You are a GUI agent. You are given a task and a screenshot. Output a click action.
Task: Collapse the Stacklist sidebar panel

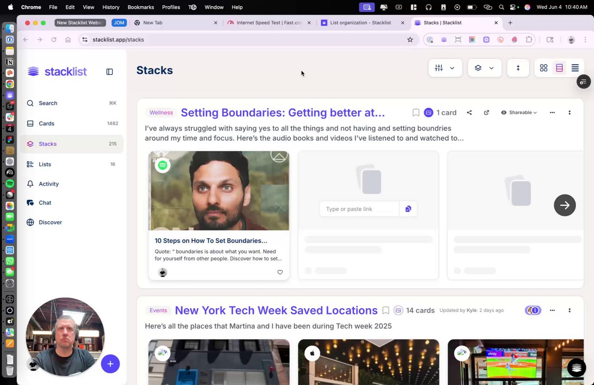110,72
